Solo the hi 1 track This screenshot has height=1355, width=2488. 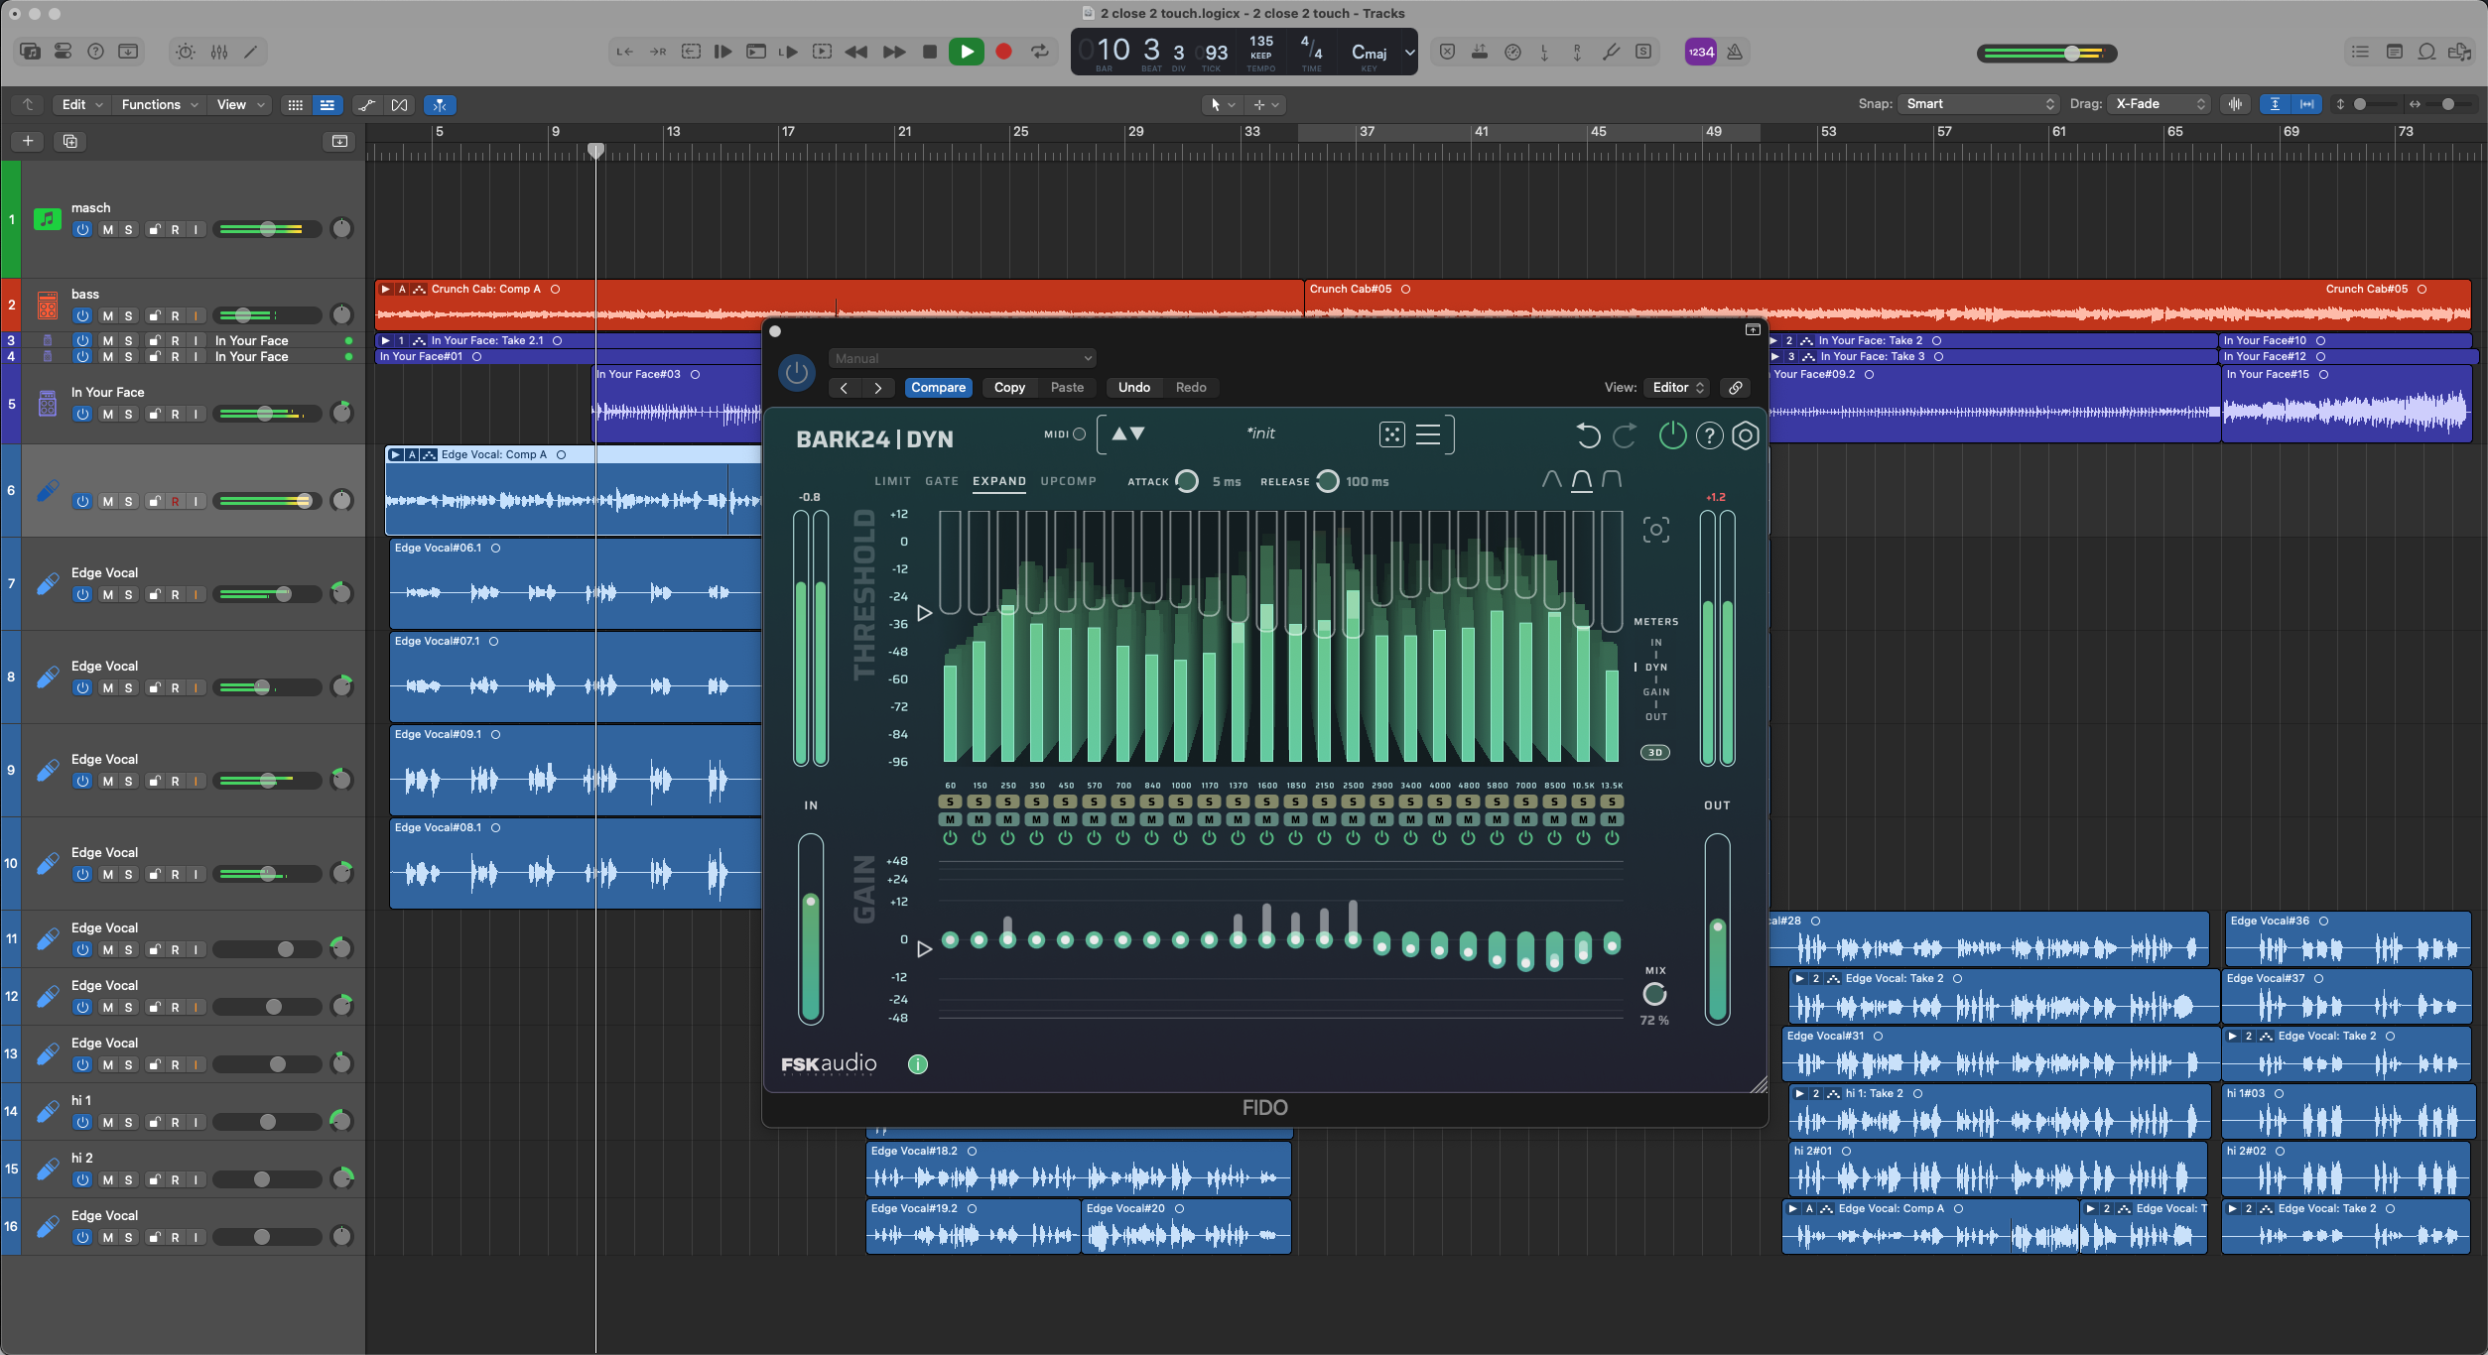point(128,1123)
